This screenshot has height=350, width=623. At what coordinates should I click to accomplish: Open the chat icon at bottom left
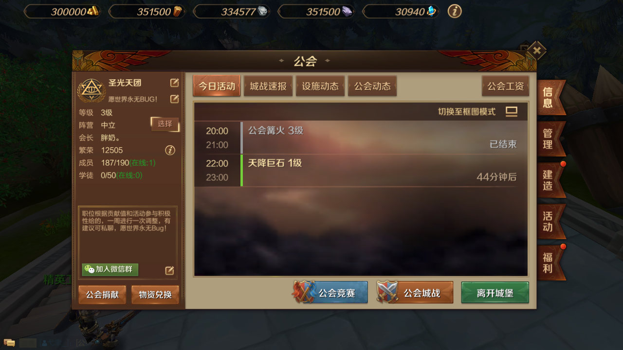click(9, 343)
